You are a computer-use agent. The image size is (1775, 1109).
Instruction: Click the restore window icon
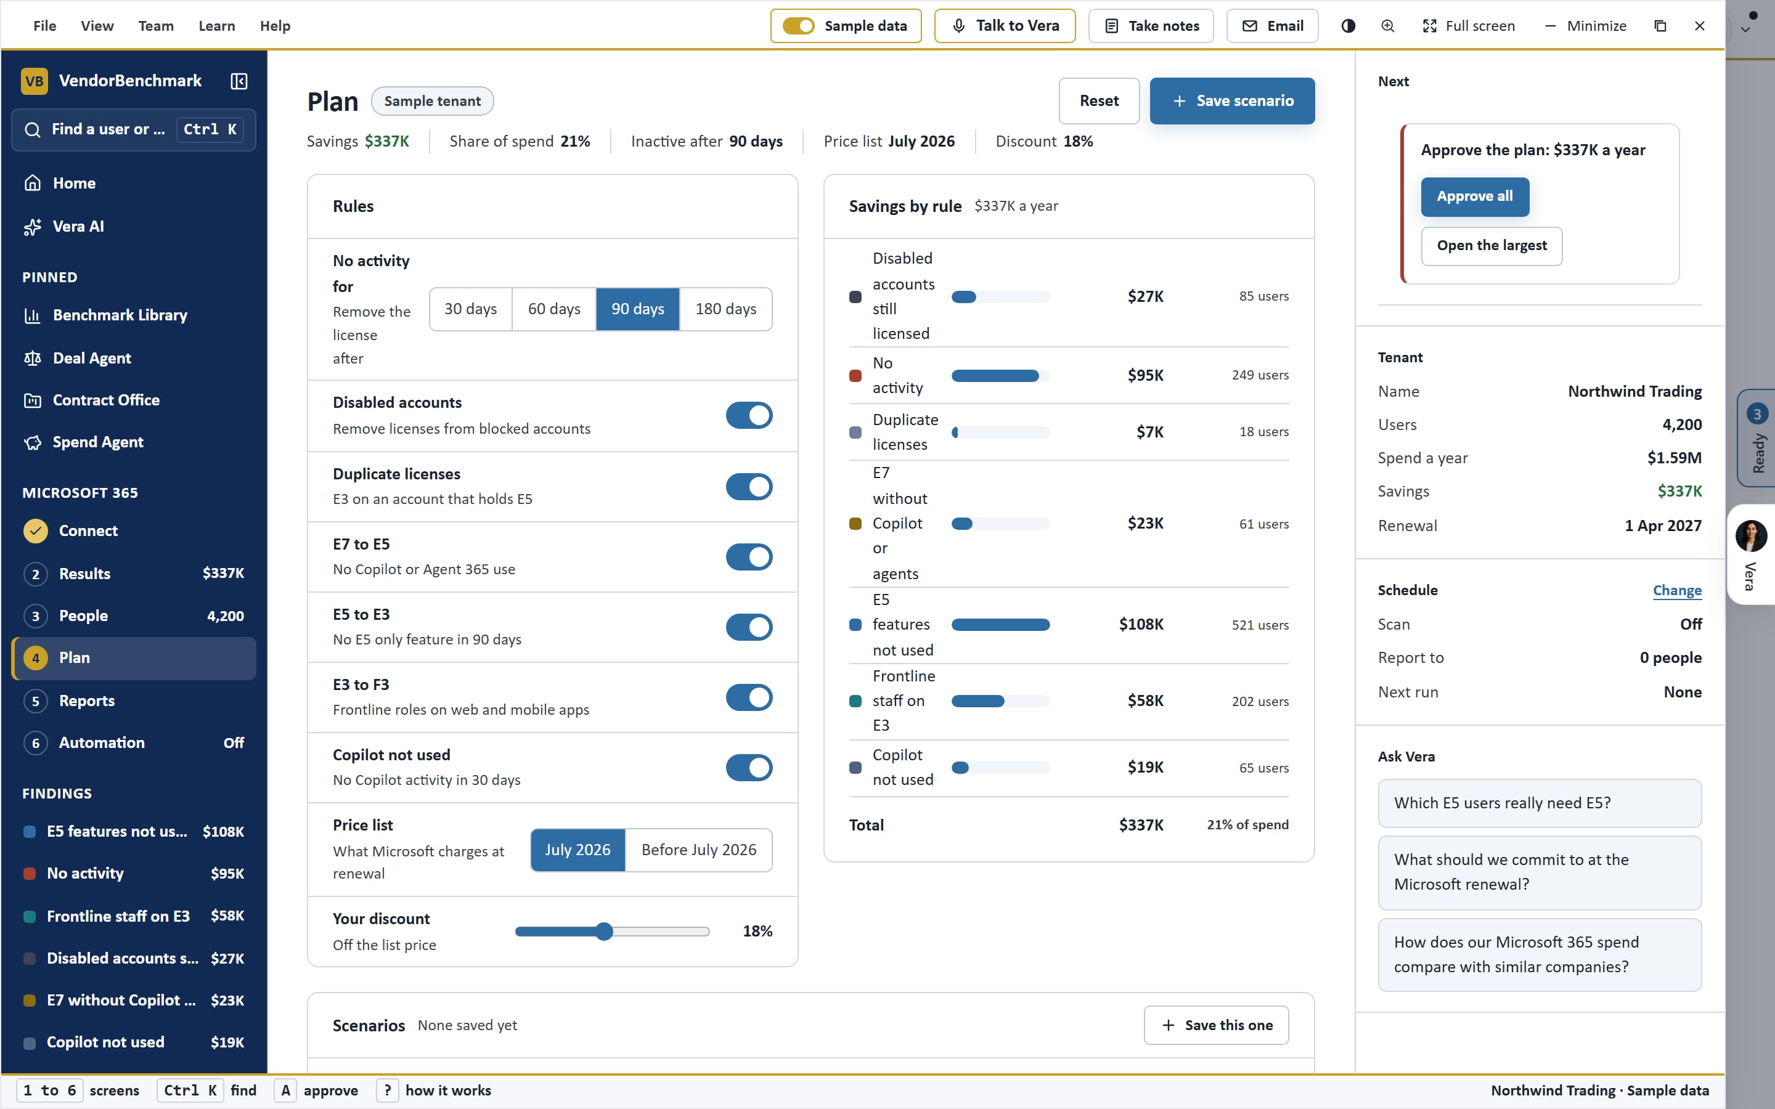(1660, 26)
